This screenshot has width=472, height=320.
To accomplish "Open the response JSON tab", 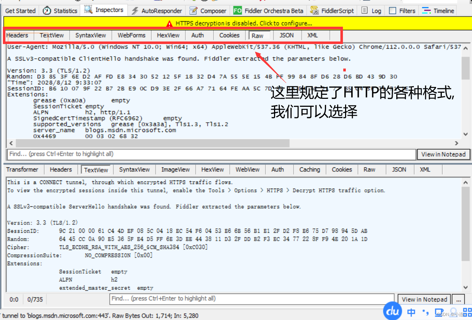I will click(x=399, y=170).
